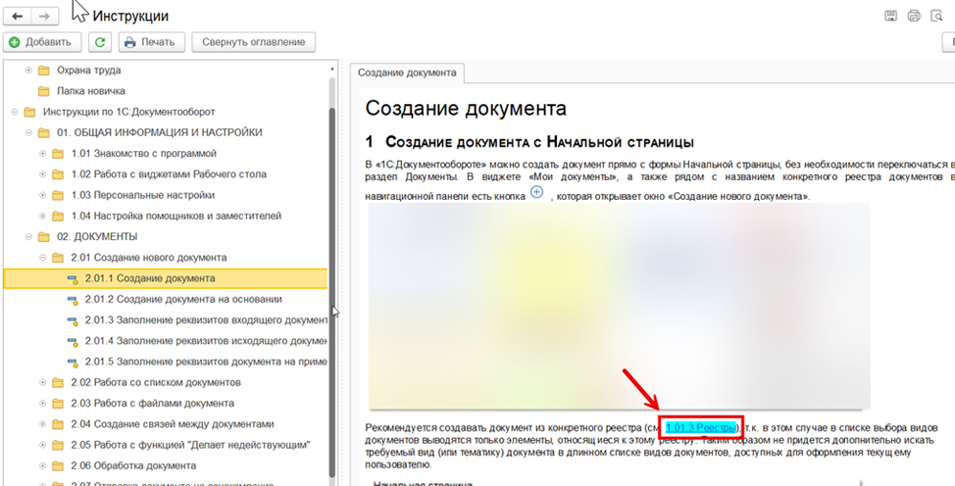Click folder icon of Охрана труда
Screen dimensions: 955x486
point(43,70)
